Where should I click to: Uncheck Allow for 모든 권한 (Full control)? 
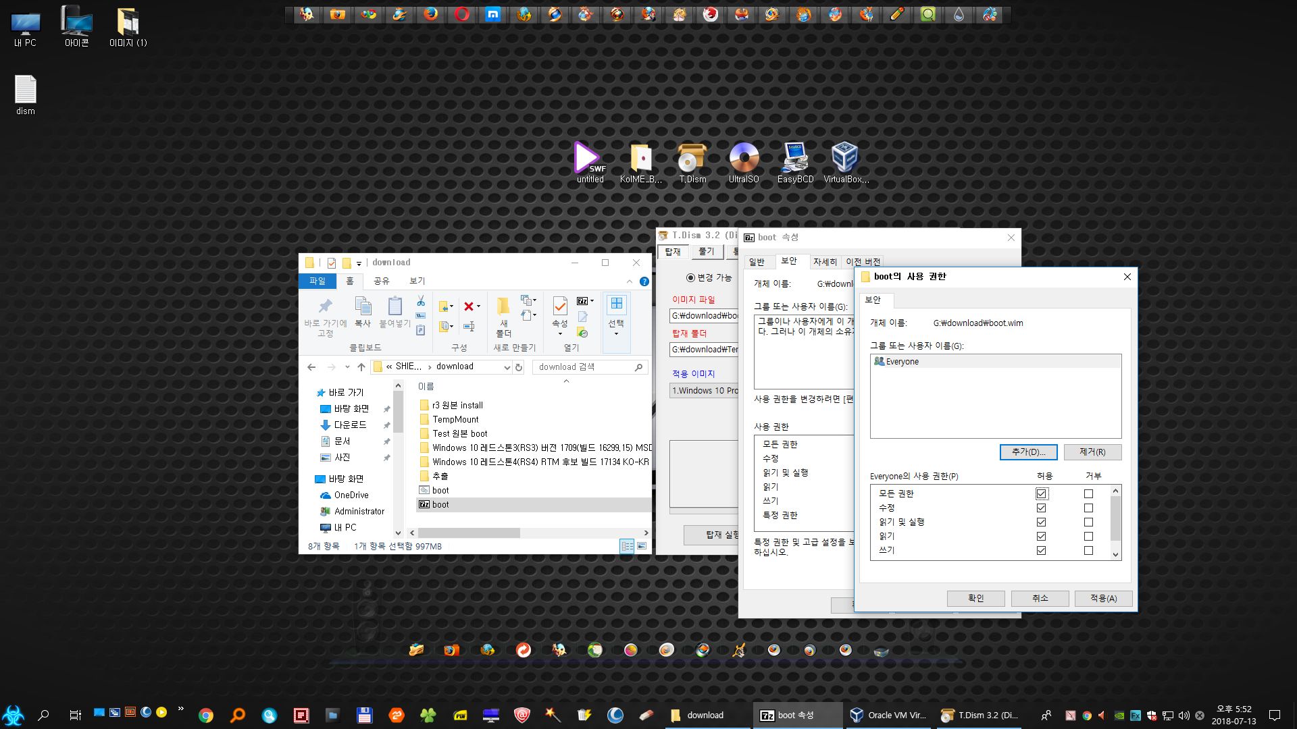click(1041, 494)
